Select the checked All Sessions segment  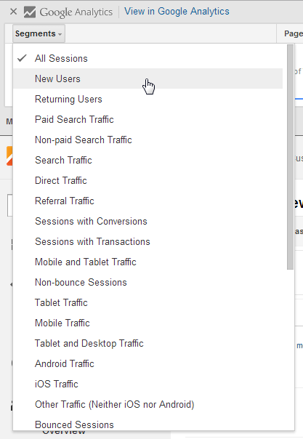[148, 58]
